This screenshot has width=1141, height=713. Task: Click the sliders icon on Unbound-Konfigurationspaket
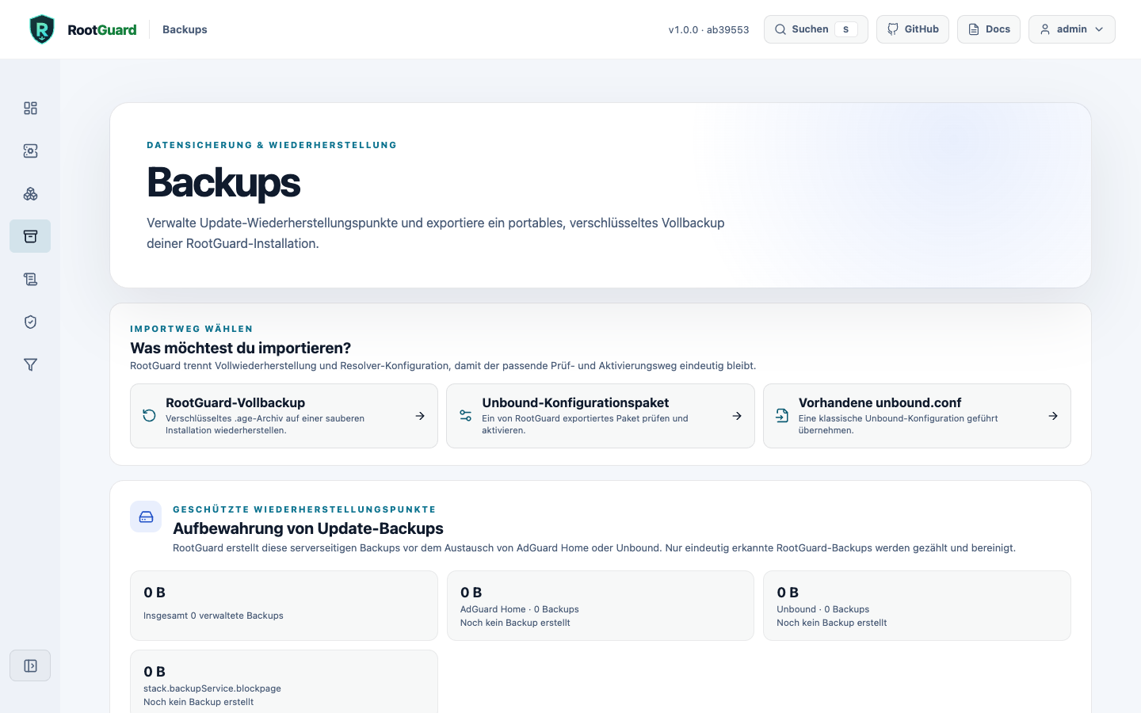click(x=466, y=416)
